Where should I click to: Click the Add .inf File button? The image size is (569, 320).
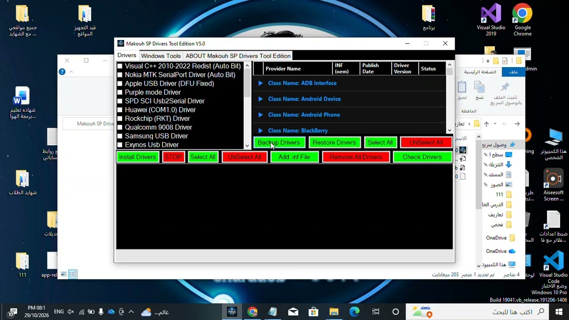click(294, 157)
